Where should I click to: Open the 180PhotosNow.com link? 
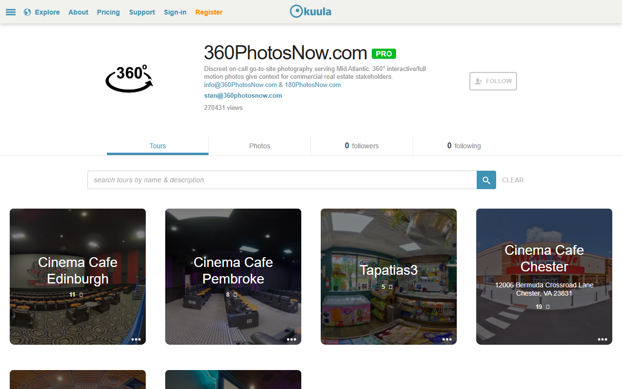point(313,85)
